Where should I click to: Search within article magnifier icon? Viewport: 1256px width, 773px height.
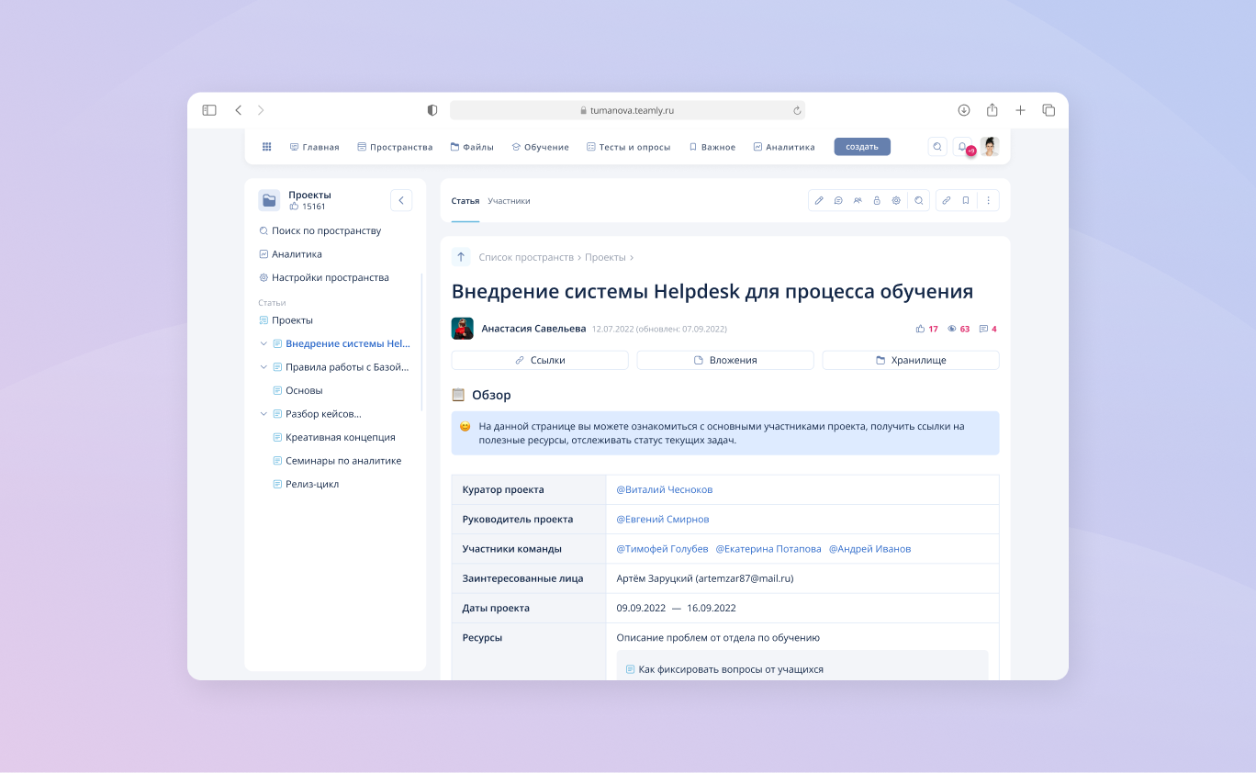[x=918, y=200]
